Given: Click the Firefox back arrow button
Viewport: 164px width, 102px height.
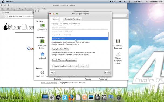Looking at the screenshot, I should point(2,16).
